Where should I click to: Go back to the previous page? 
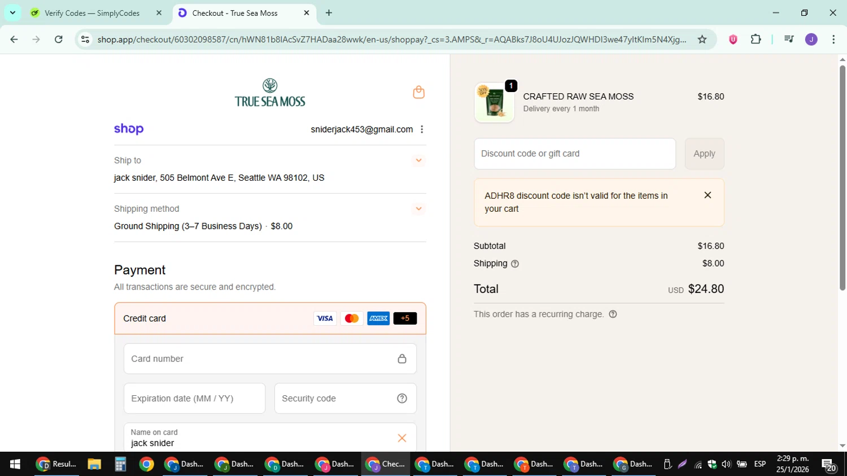pyautogui.click(x=14, y=39)
